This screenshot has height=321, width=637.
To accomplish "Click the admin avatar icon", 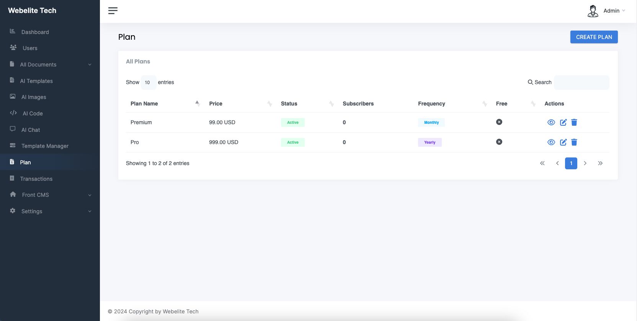I will pos(593,11).
